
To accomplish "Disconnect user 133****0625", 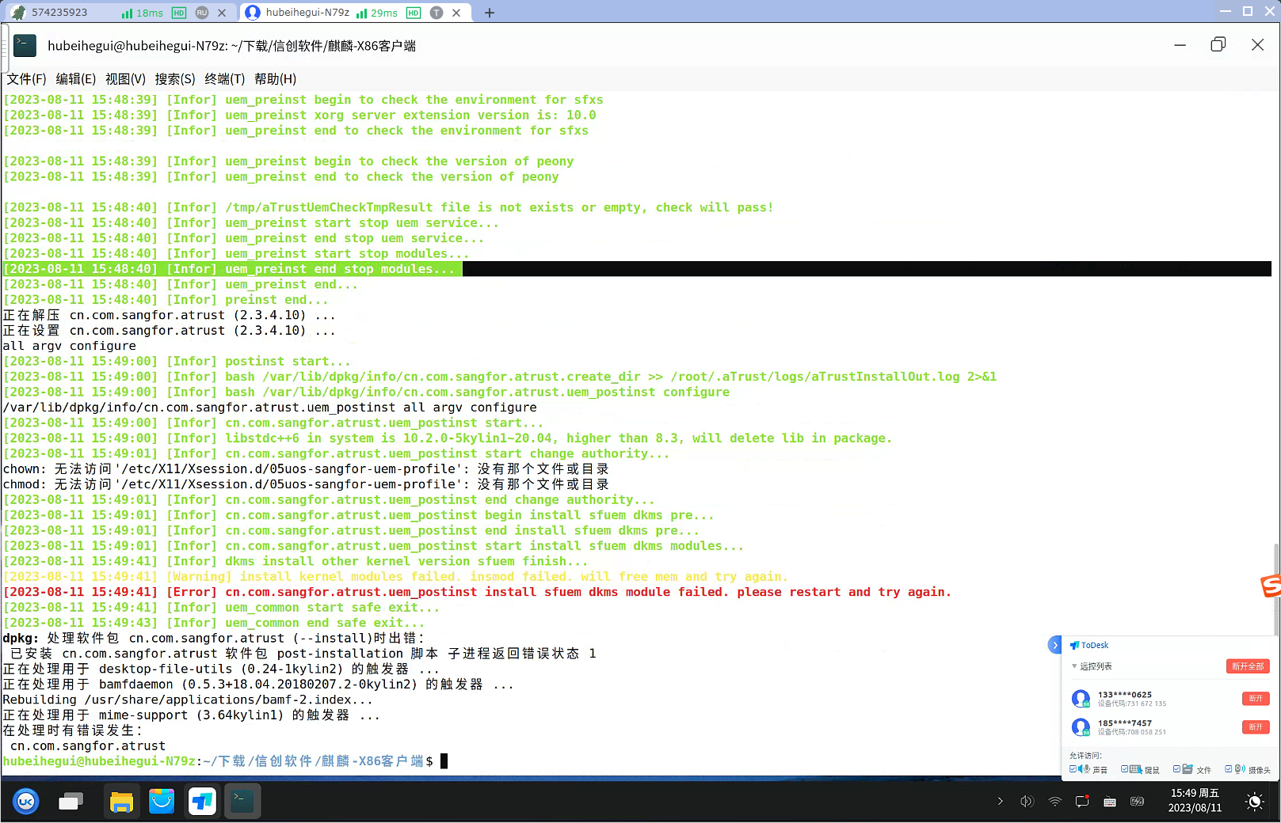I will 1256,699.
